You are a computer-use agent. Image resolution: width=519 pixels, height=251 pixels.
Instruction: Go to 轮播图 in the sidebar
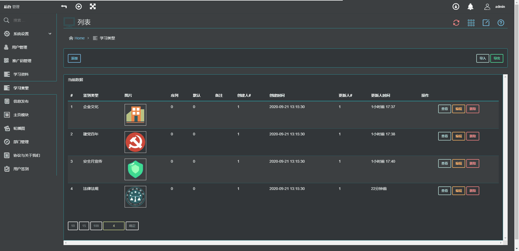[19, 128]
